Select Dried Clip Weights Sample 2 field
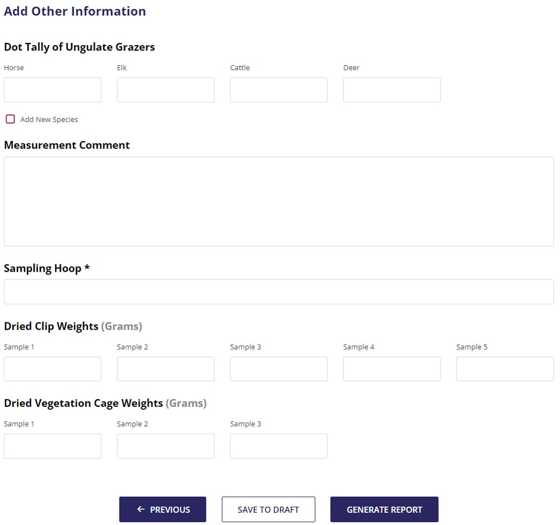The image size is (560, 525). pos(166,369)
